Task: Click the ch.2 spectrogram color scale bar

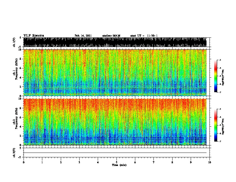Action: (x=216, y=125)
